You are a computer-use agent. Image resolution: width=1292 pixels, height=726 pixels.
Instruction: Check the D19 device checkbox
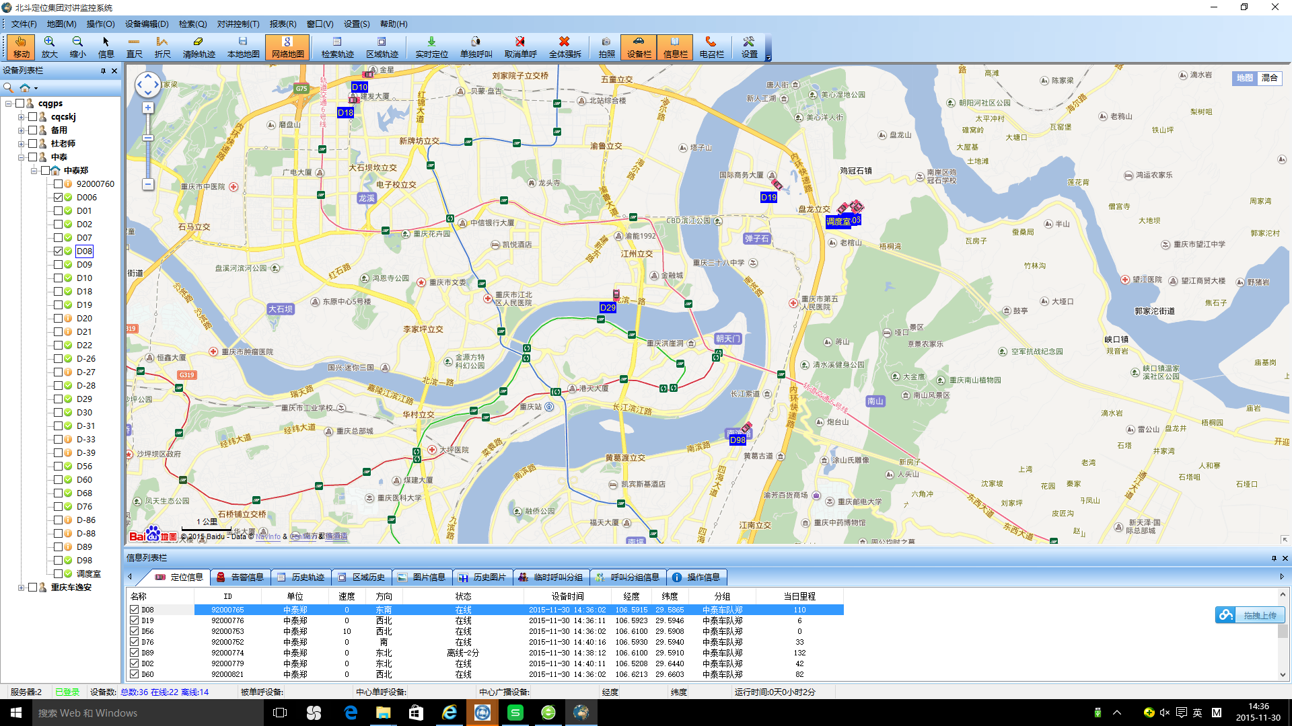pos(58,305)
